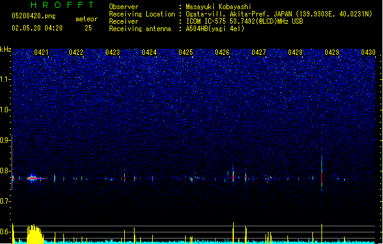This screenshot has height=244, width=383.
Task: Click the 0424 time marker
Action: 149,52
